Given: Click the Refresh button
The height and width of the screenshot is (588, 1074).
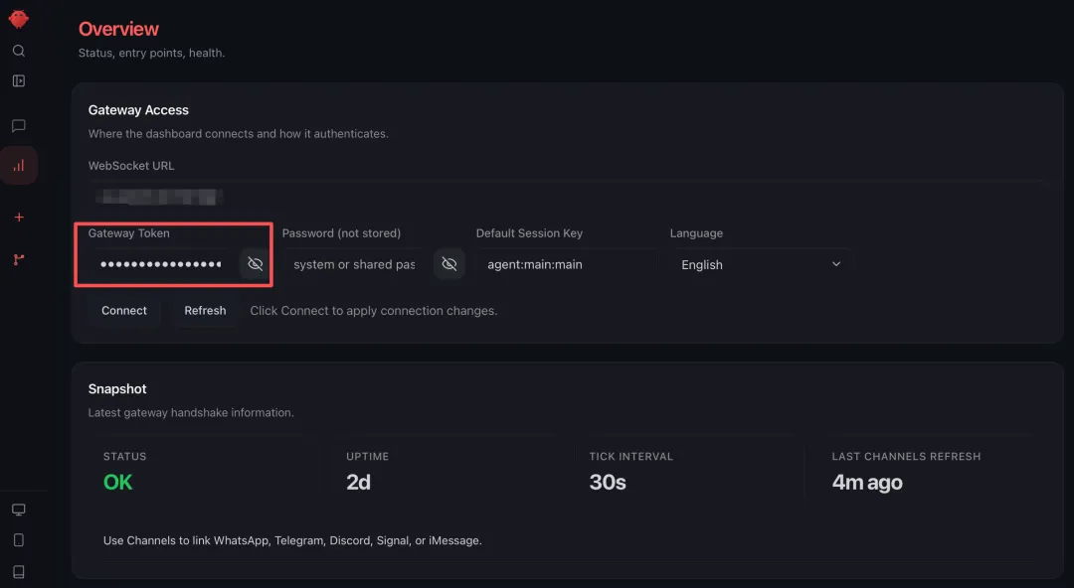Looking at the screenshot, I should pos(205,311).
